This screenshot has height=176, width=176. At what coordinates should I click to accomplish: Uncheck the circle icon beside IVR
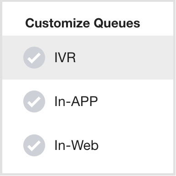34,58
